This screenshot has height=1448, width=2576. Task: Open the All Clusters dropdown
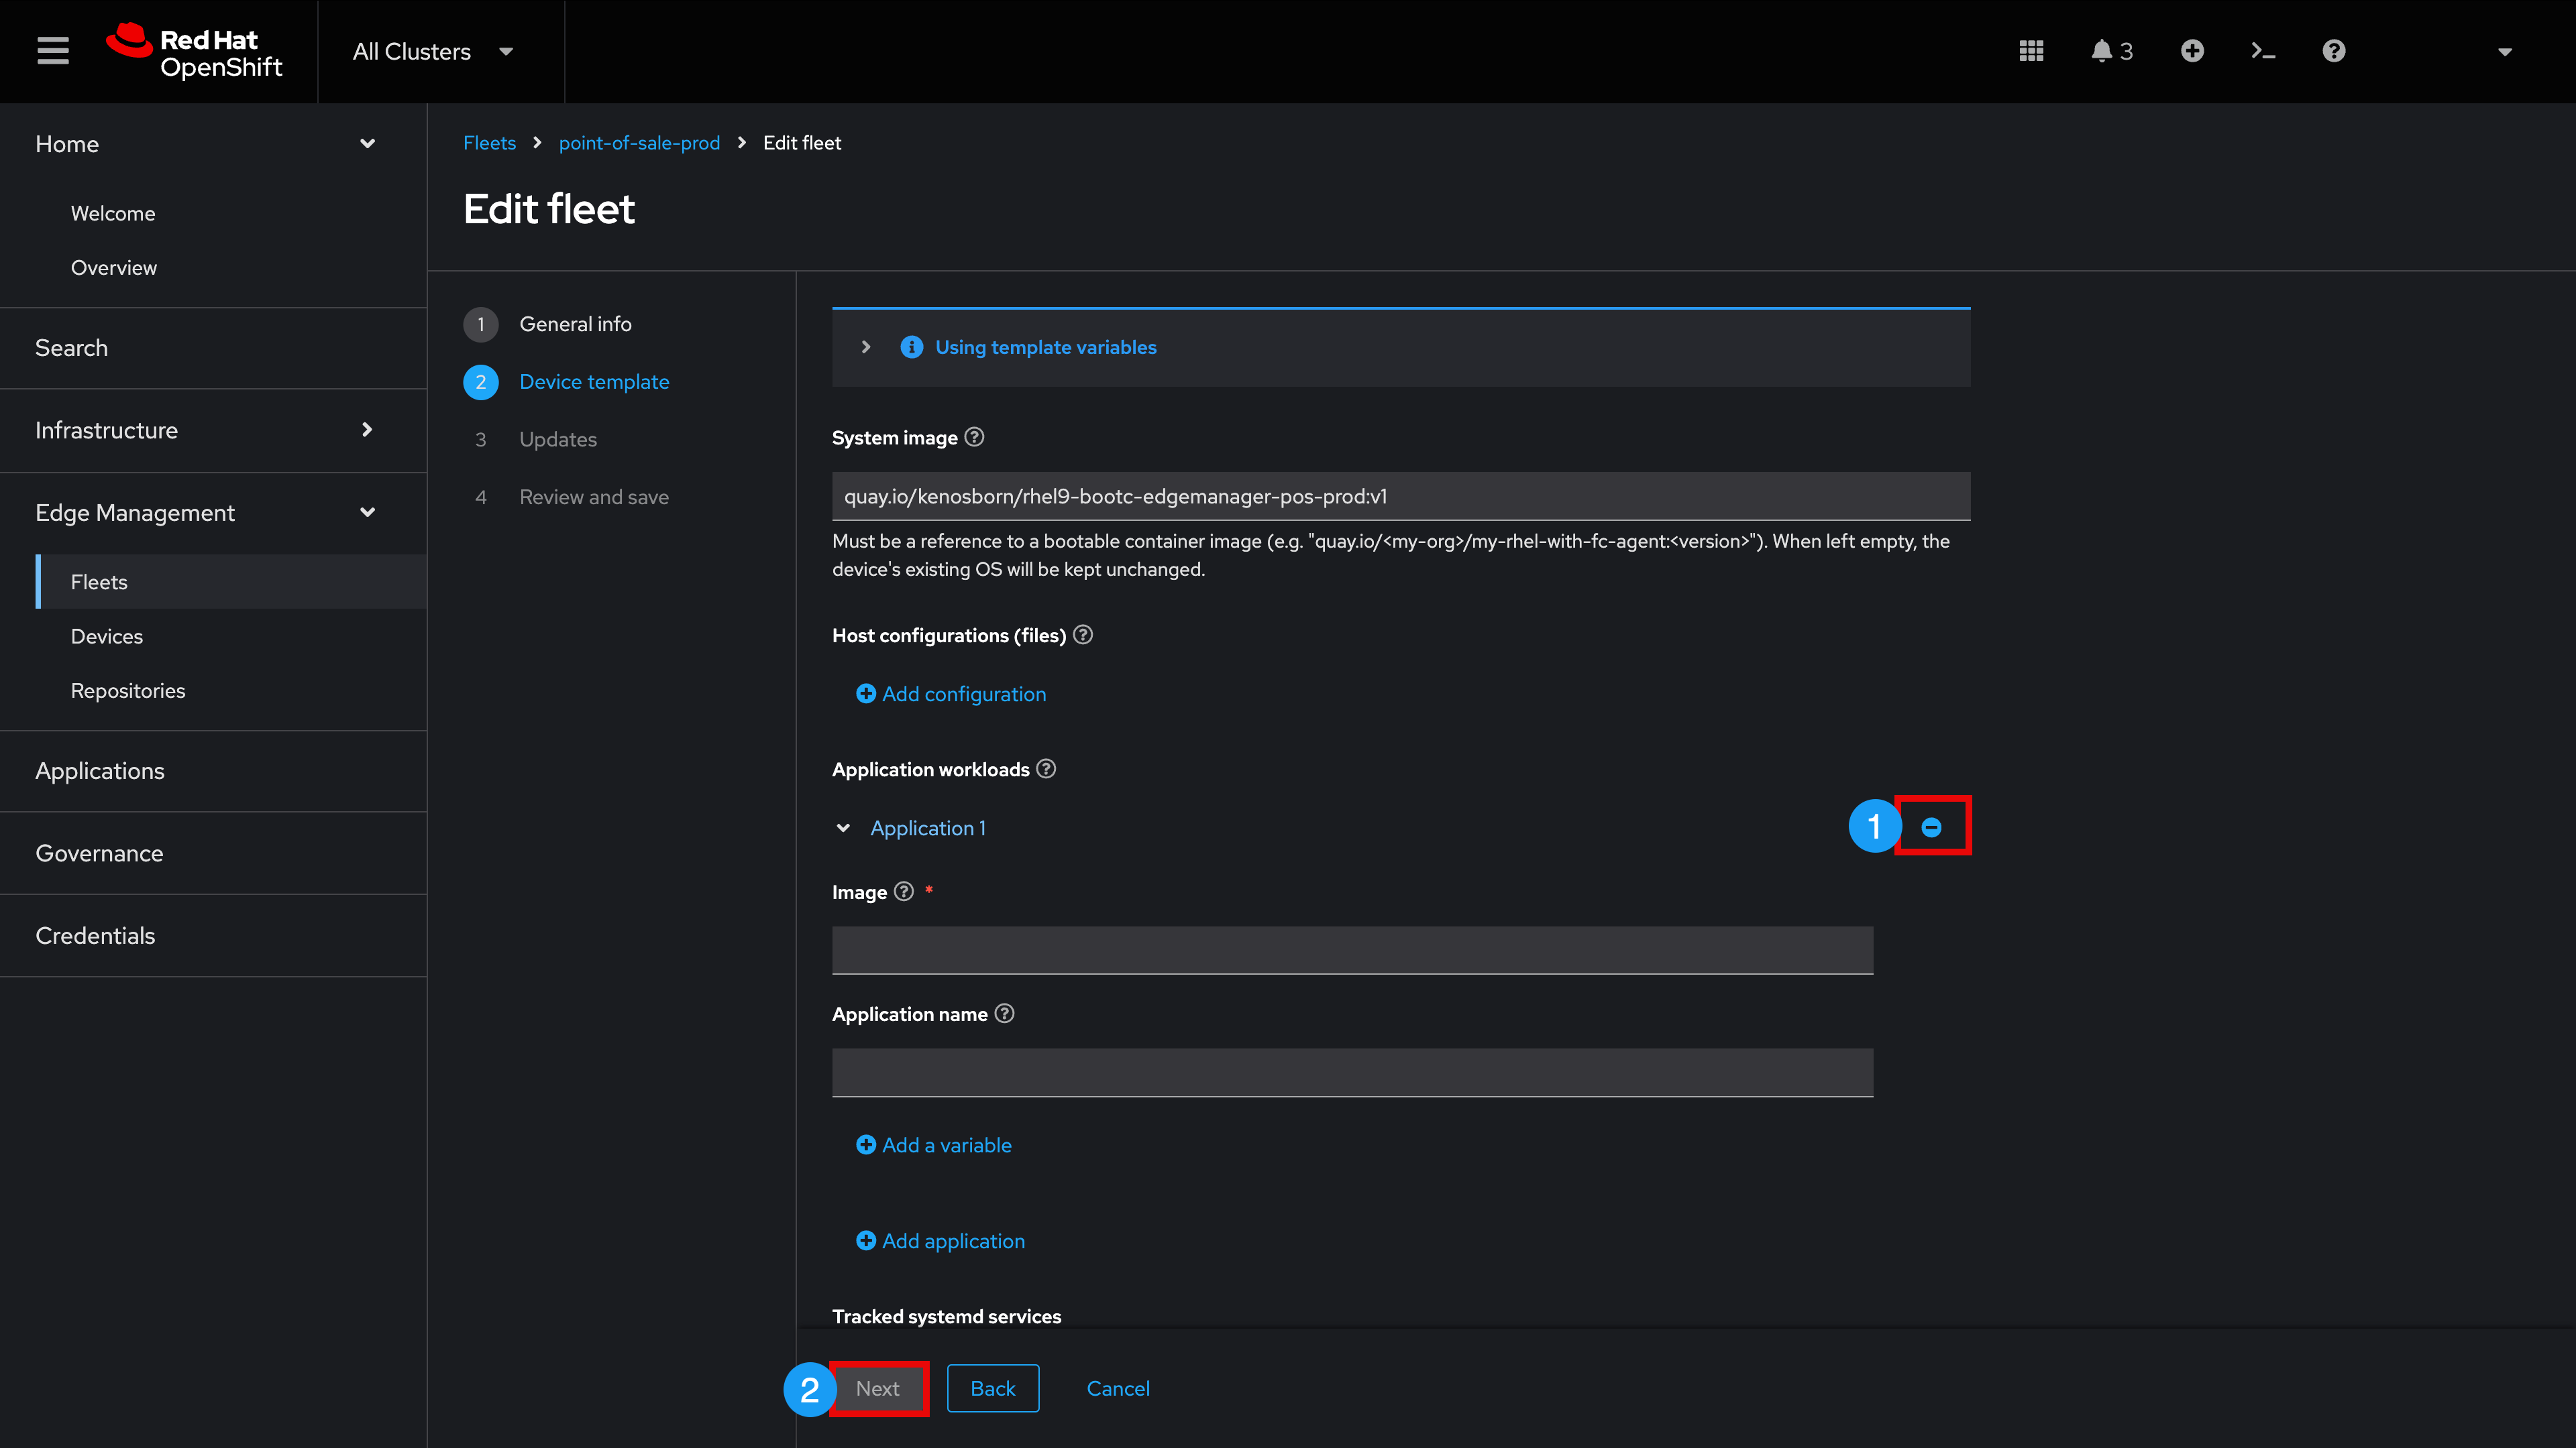433,52
